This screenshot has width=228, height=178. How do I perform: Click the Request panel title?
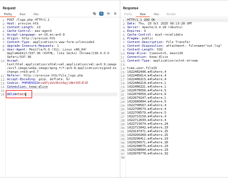[9, 8]
